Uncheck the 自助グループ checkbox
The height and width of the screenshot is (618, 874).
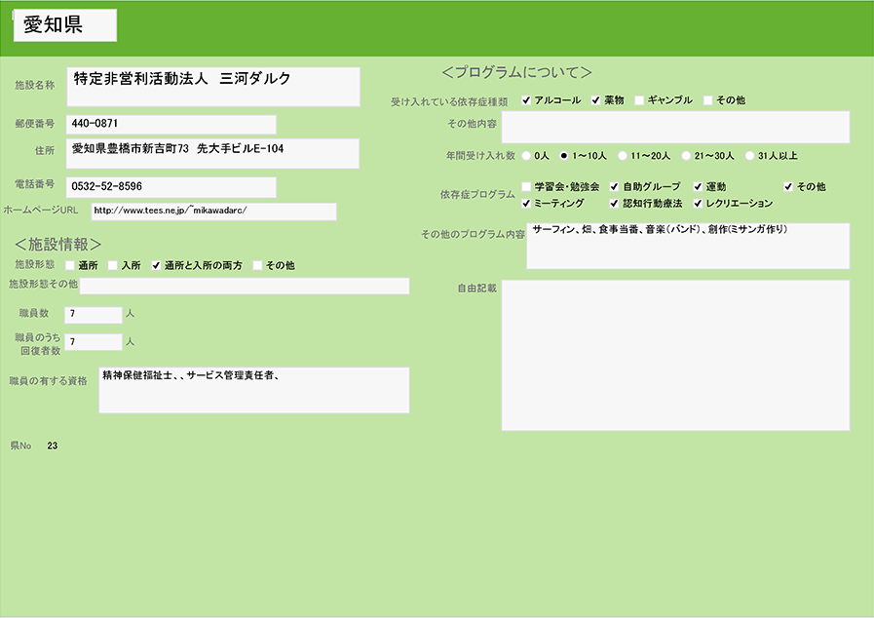click(x=614, y=186)
